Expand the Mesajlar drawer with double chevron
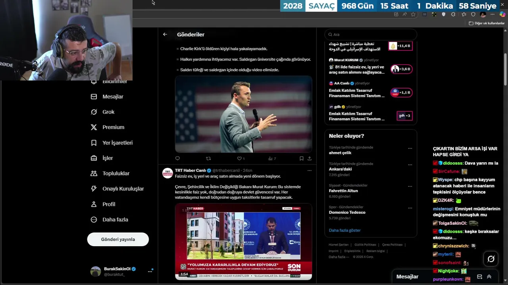The image size is (508, 285). tap(489, 277)
